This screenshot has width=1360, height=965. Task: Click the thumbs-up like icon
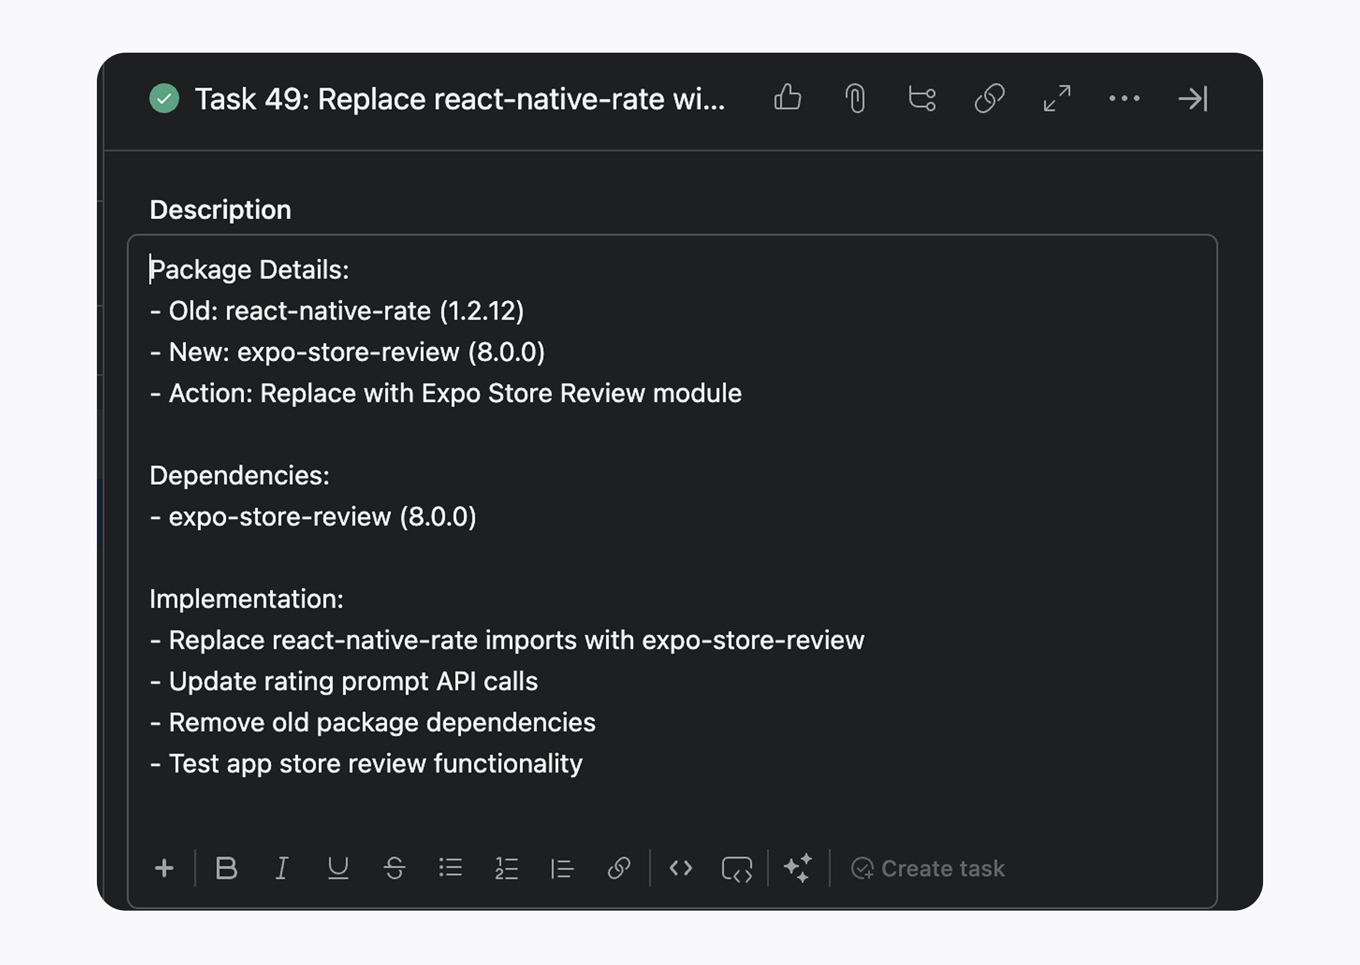click(x=788, y=98)
